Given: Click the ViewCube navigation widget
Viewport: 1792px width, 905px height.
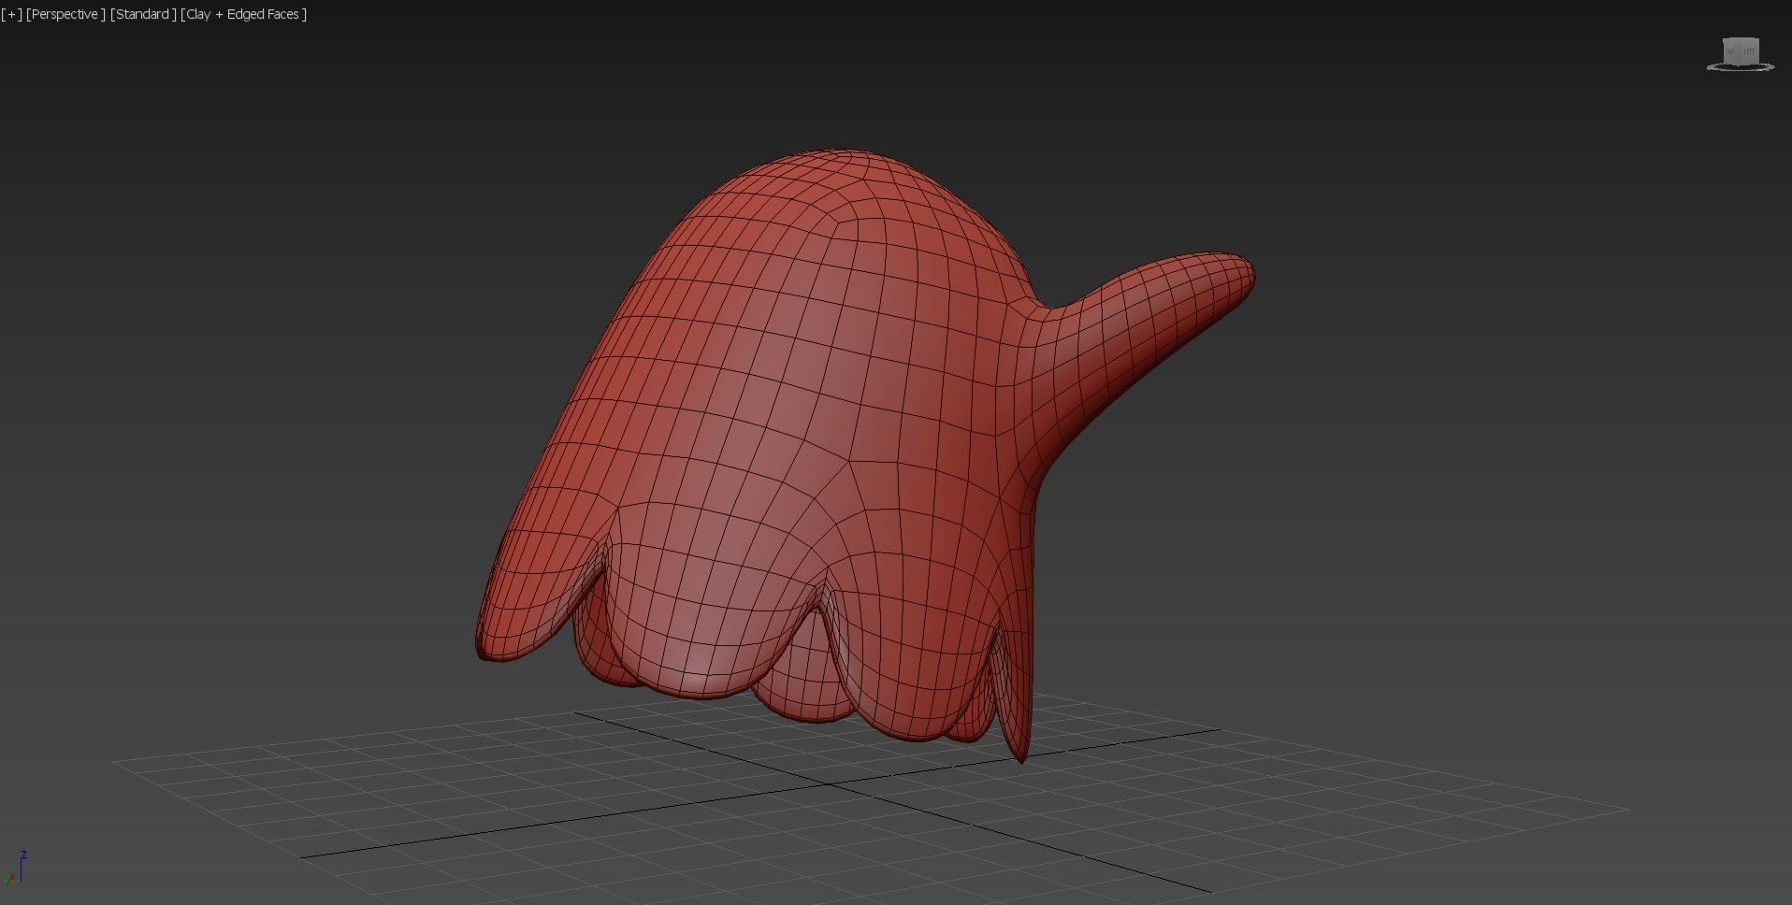Looking at the screenshot, I should [x=1741, y=54].
